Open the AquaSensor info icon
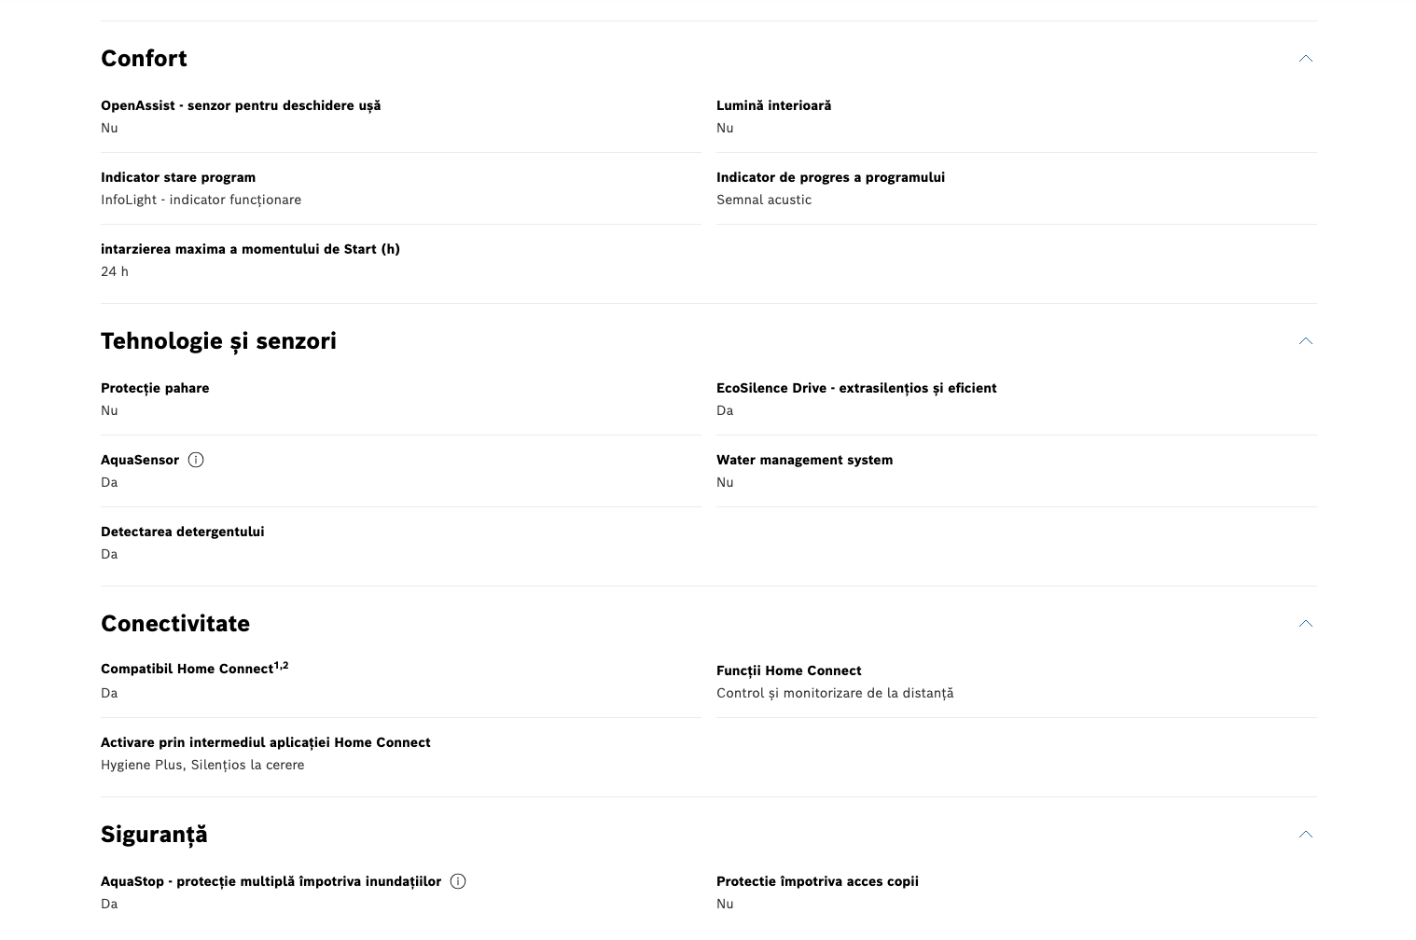 pos(196,460)
